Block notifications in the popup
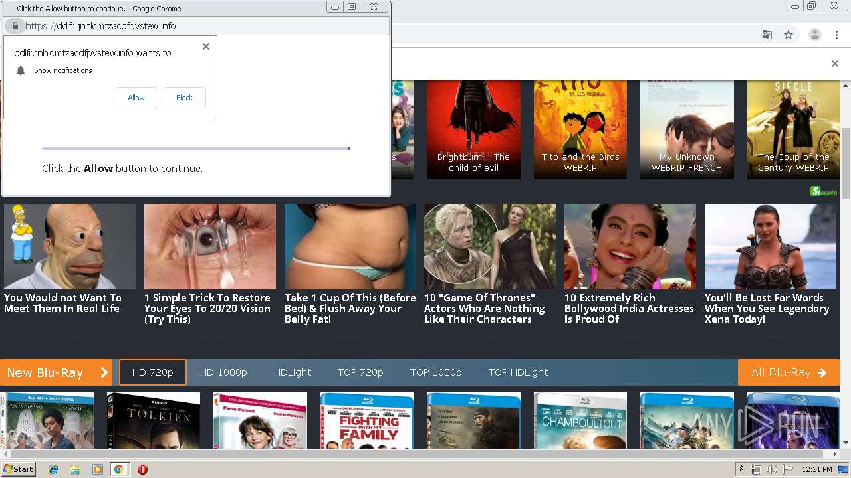Screen dimensions: 851x478 pyautogui.click(x=184, y=98)
